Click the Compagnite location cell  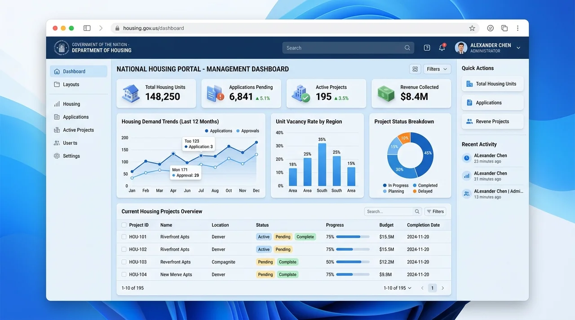tap(224, 262)
